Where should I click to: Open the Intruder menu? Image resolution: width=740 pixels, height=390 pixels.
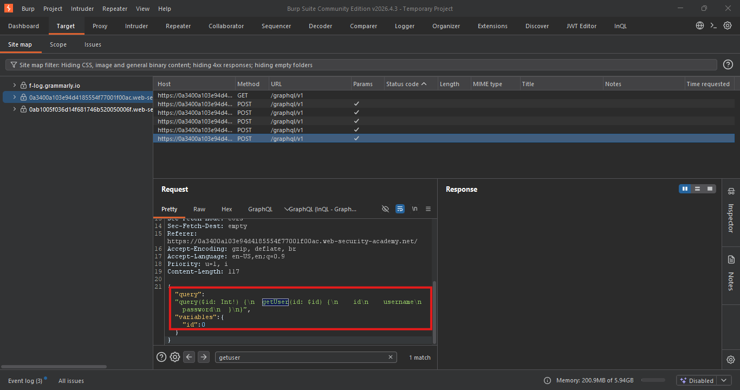(82, 9)
